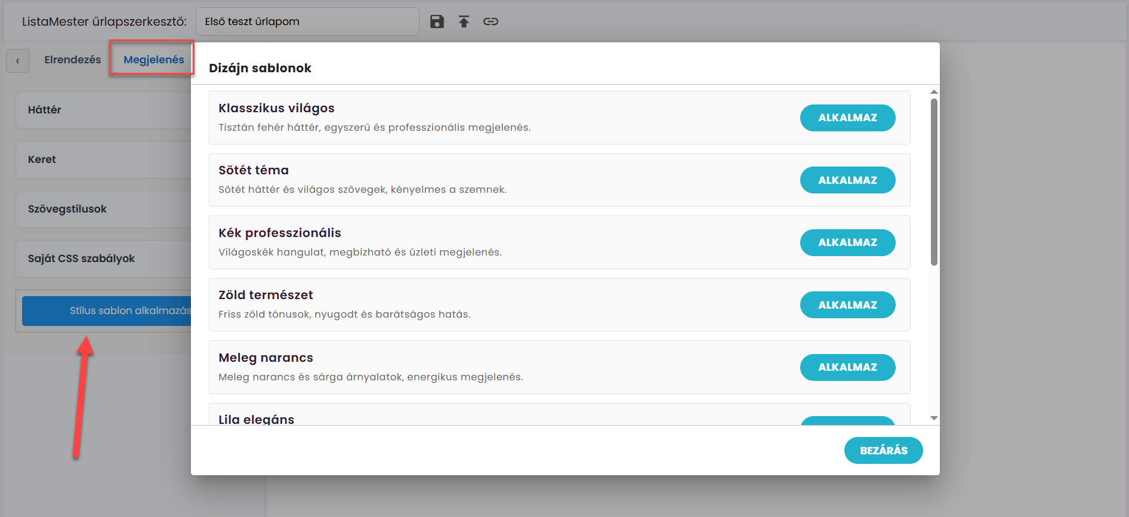Click scrollbar up arrow in template list
This screenshot has width=1129, height=517.
pyautogui.click(x=934, y=92)
